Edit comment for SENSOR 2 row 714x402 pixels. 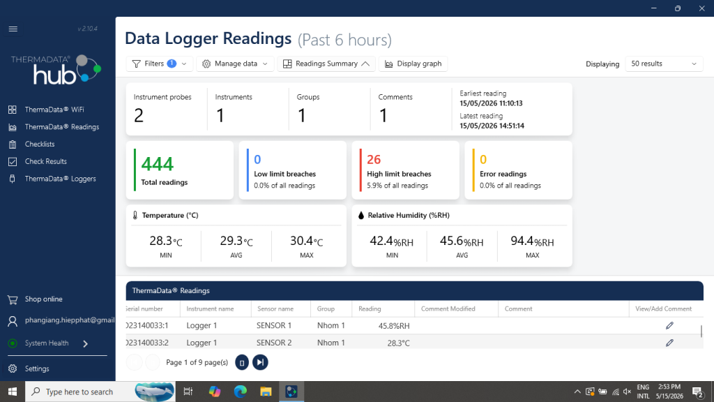669,343
